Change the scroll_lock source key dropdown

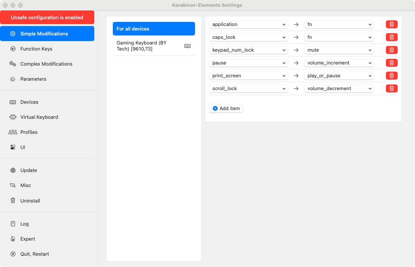point(248,88)
